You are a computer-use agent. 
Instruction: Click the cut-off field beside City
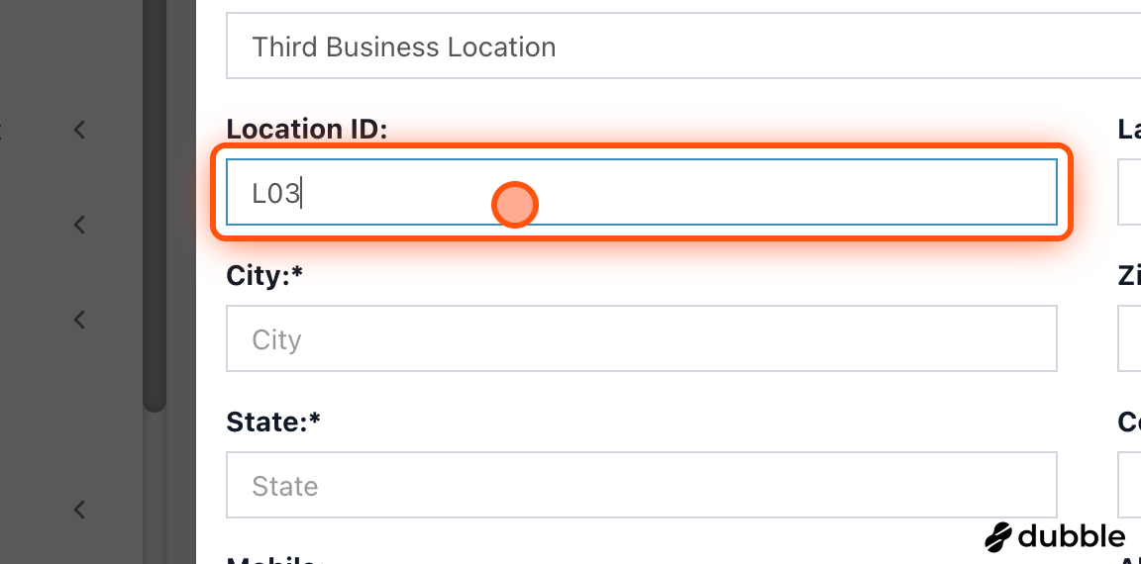pos(1129,338)
